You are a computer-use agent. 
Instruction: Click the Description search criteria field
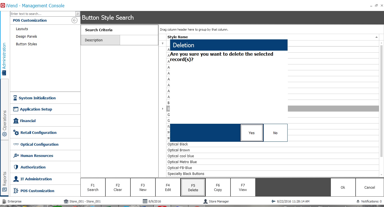point(139,40)
